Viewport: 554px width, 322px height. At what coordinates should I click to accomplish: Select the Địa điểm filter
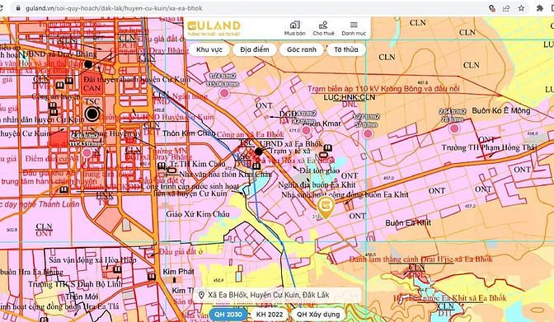[x=255, y=49]
